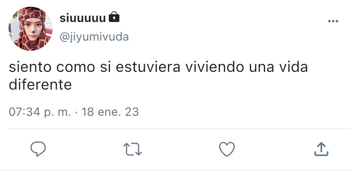351x175 pixels.
Task: Click the word 'estuviera' in the tweet
Action: point(148,68)
